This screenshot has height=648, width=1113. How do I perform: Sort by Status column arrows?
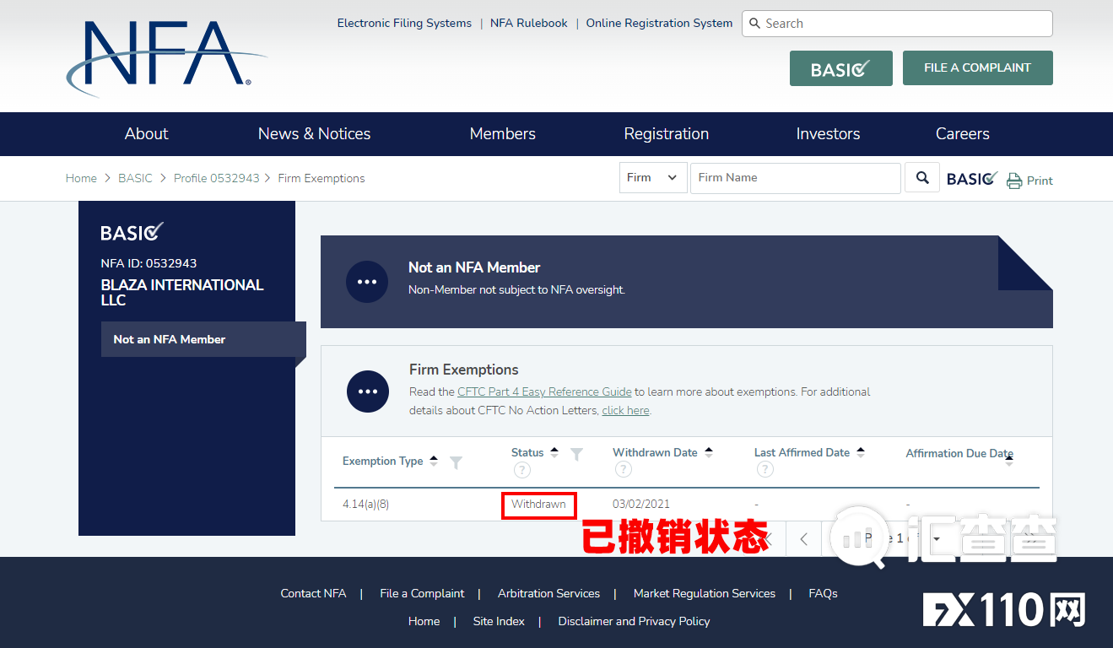coord(554,452)
